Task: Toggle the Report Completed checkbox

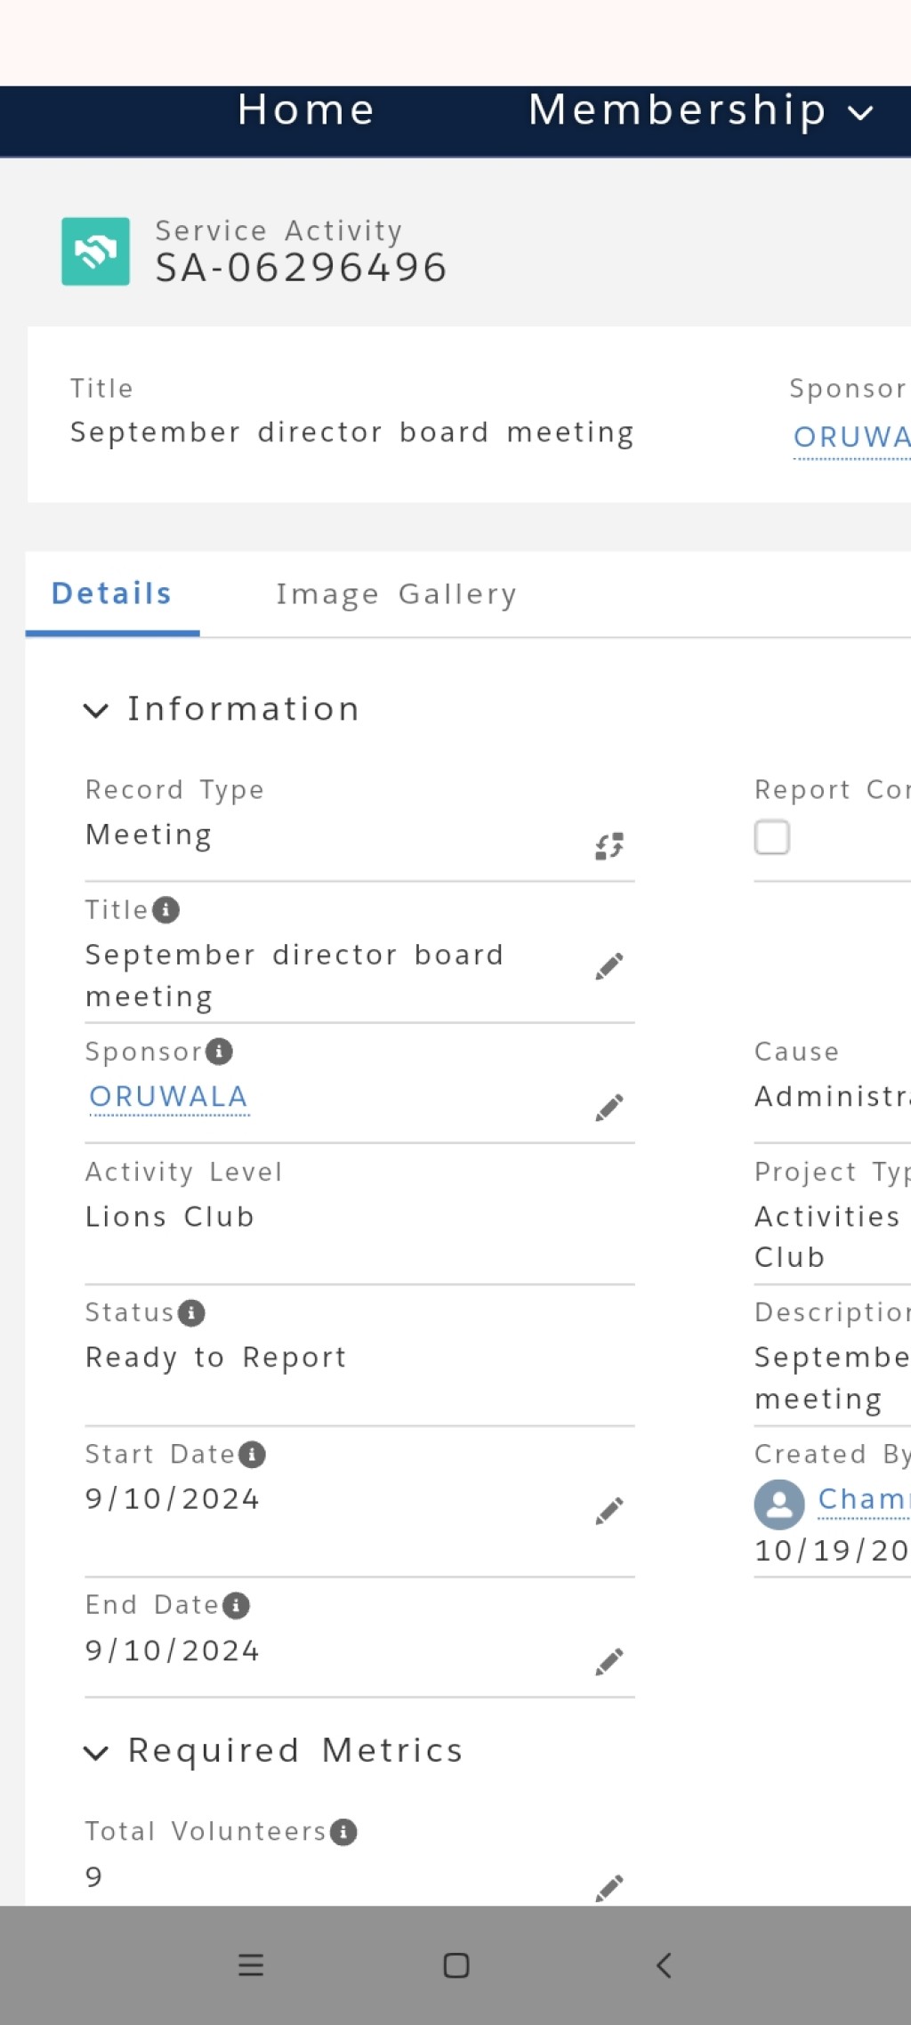Action: (x=772, y=837)
